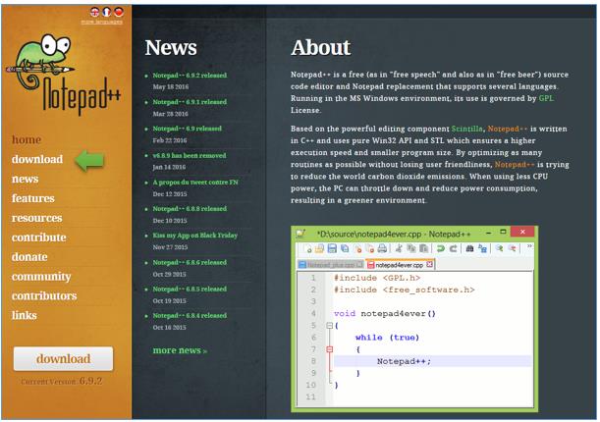Open the donate sidebar menu item

click(x=29, y=257)
